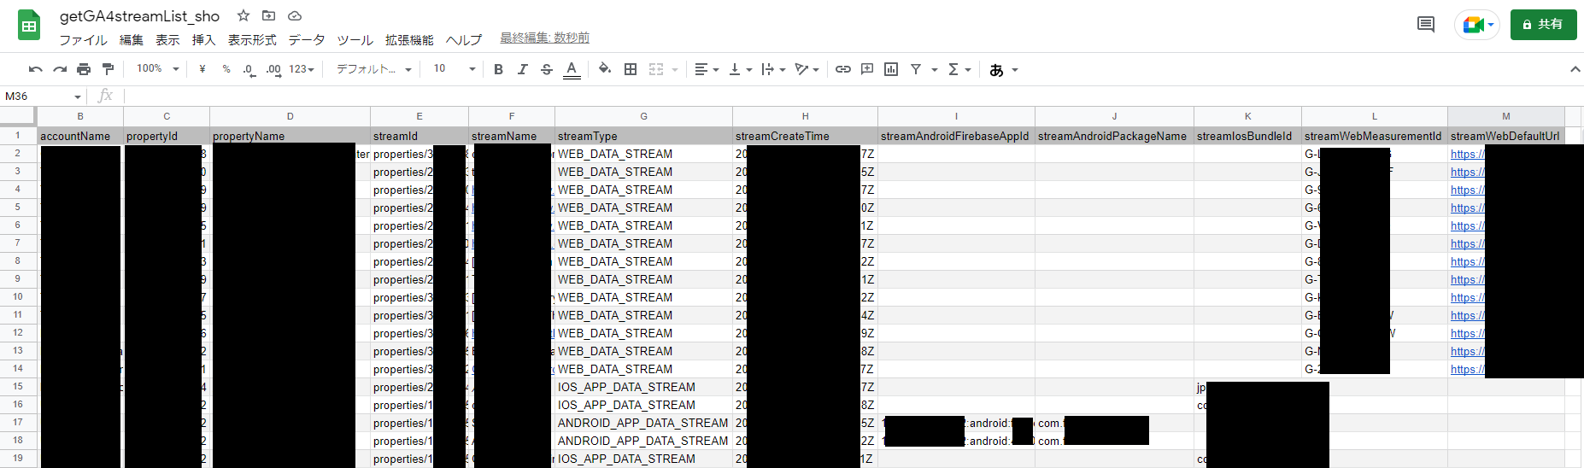Format as currency with yen icon

coord(202,69)
